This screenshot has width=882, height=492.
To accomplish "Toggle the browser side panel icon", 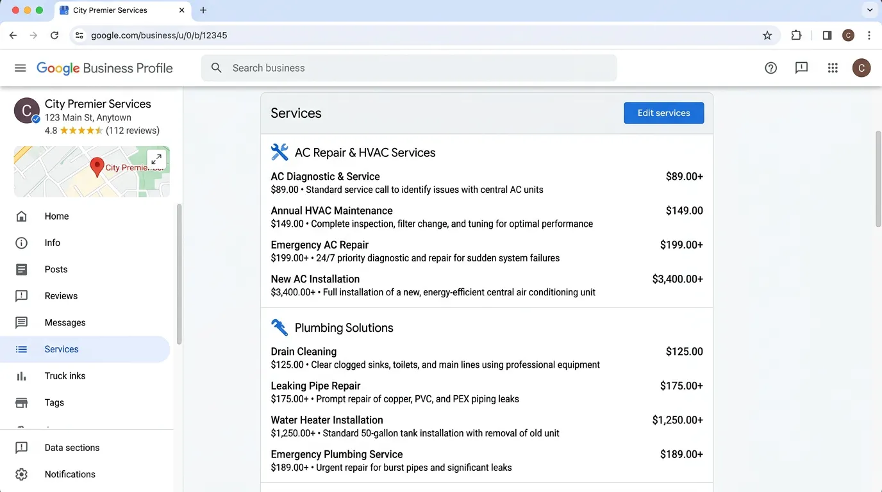I will tap(827, 35).
